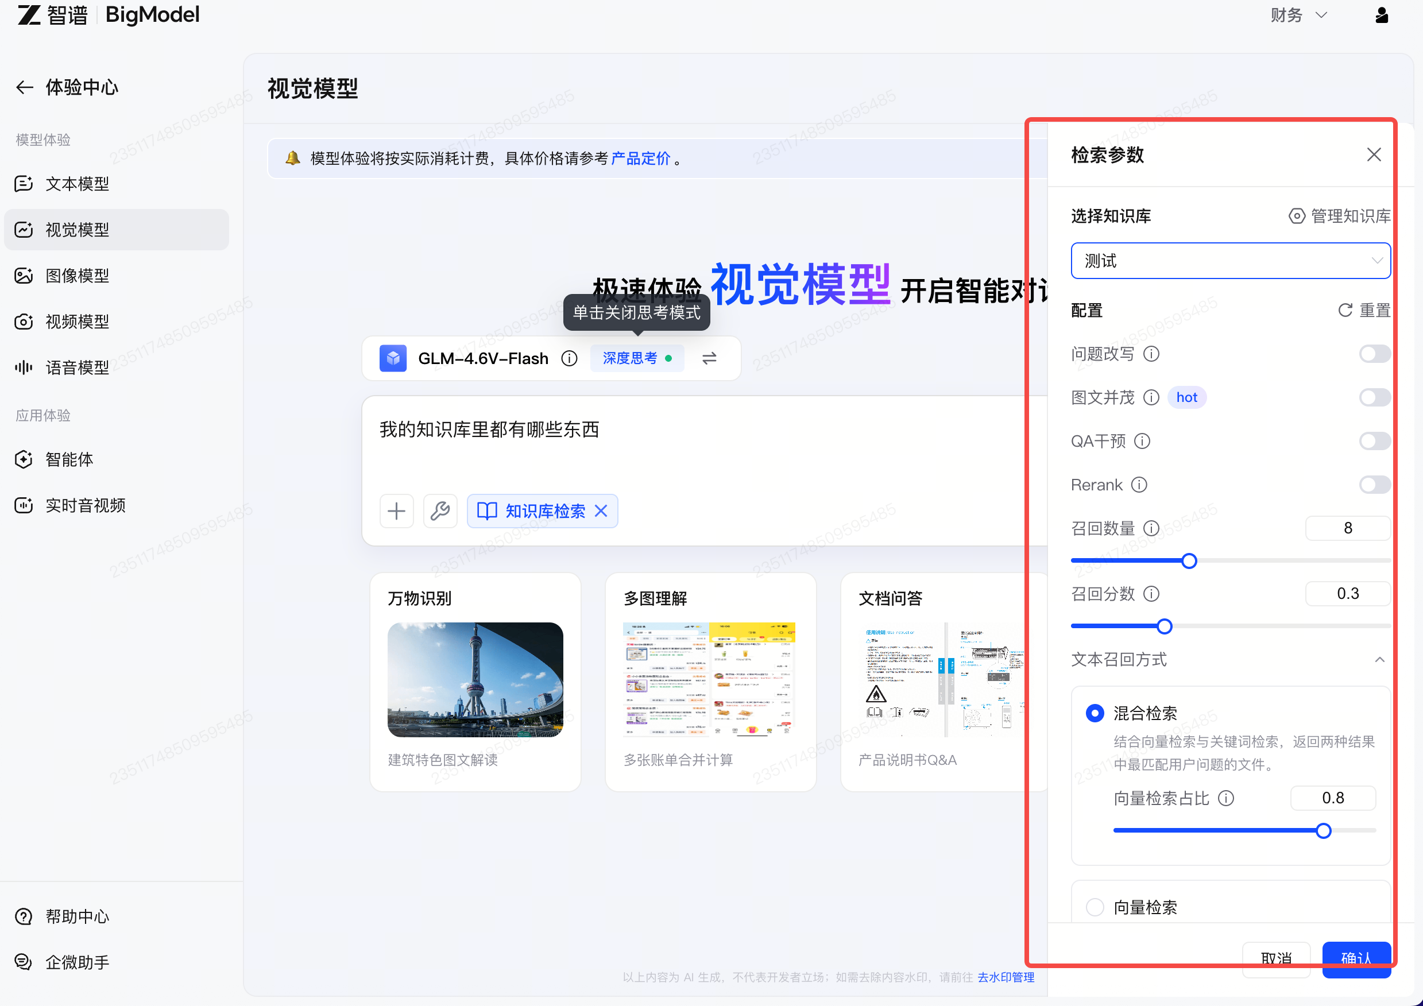The height and width of the screenshot is (1006, 1423).
Task: Click the 向量检索占比 slider handle
Action: [x=1323, y=831]
